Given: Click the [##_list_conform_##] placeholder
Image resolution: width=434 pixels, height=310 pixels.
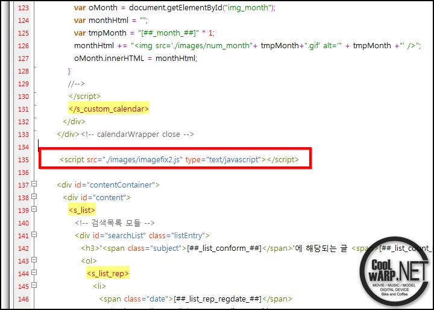Looking at the screenshot, I should pos(224,248).
